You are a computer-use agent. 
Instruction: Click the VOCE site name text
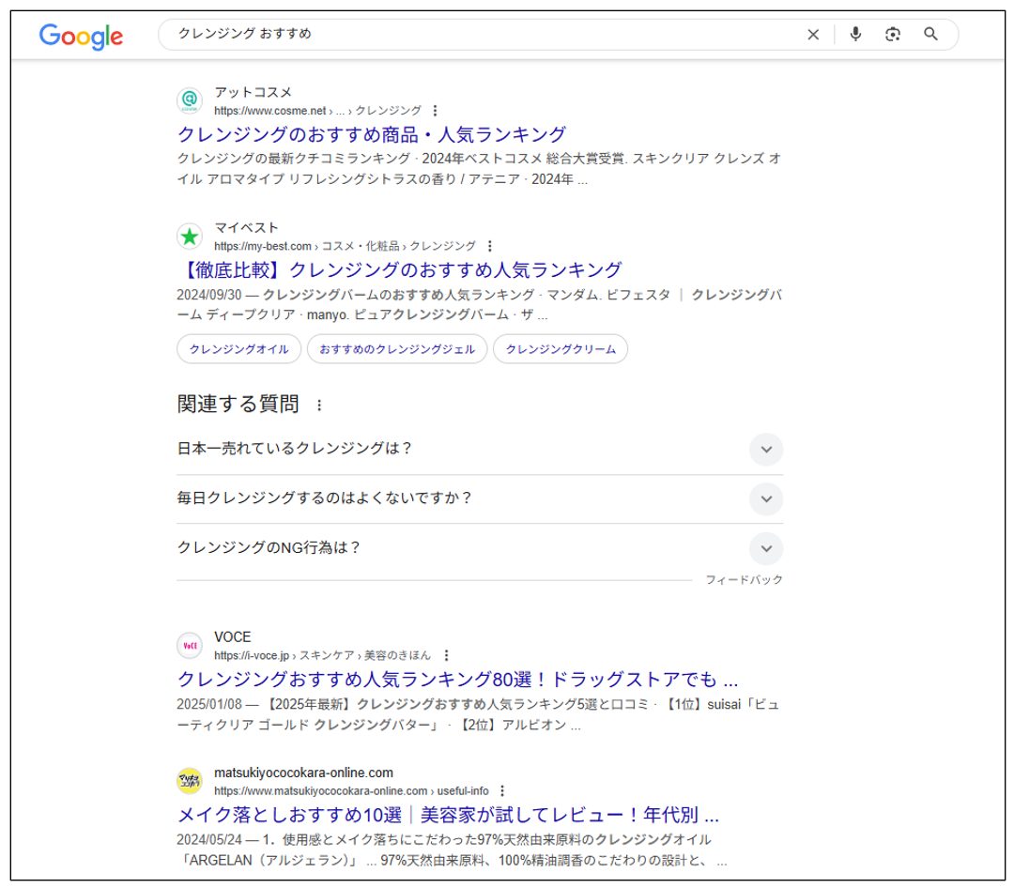click(x=233, y=637)
